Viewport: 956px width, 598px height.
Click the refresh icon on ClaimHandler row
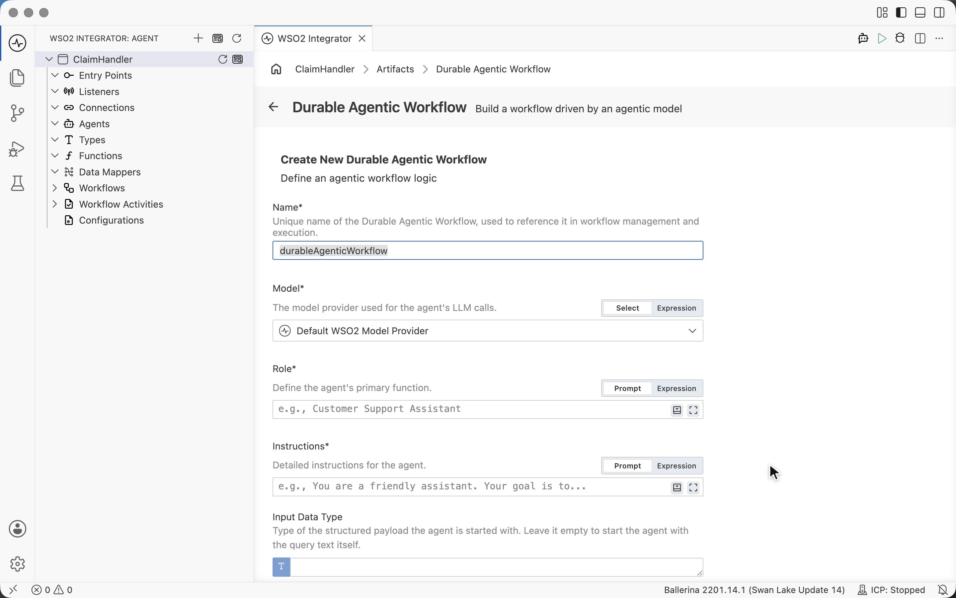(222, 59)
